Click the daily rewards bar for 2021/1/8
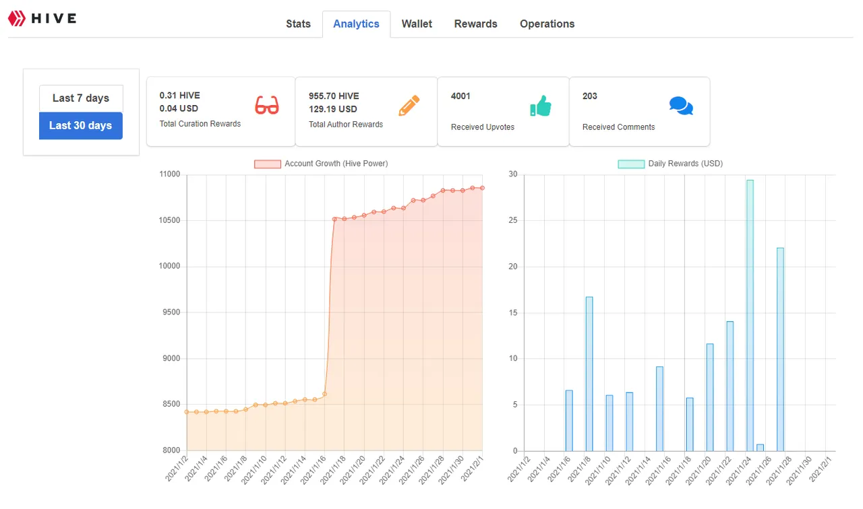863x509 pixels. [589, 374]
